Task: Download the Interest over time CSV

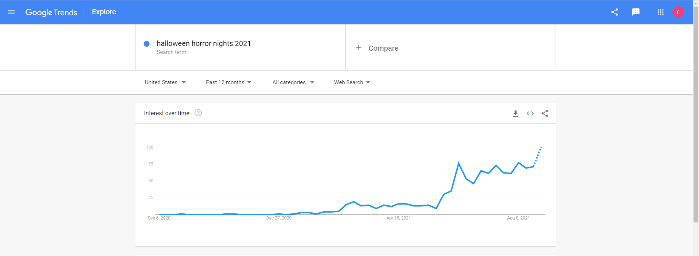Action: point(515,113)
